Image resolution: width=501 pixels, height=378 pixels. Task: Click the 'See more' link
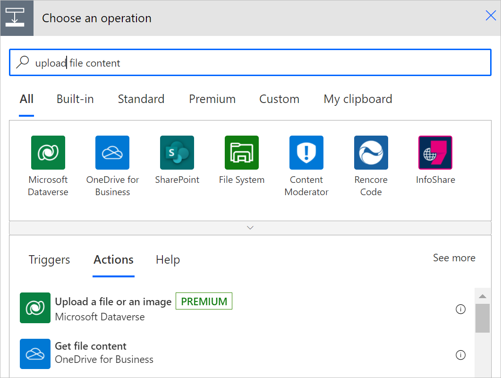(x=454, y=258)
